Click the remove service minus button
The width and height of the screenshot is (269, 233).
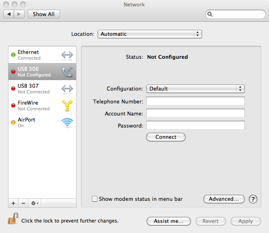[23, 203]
